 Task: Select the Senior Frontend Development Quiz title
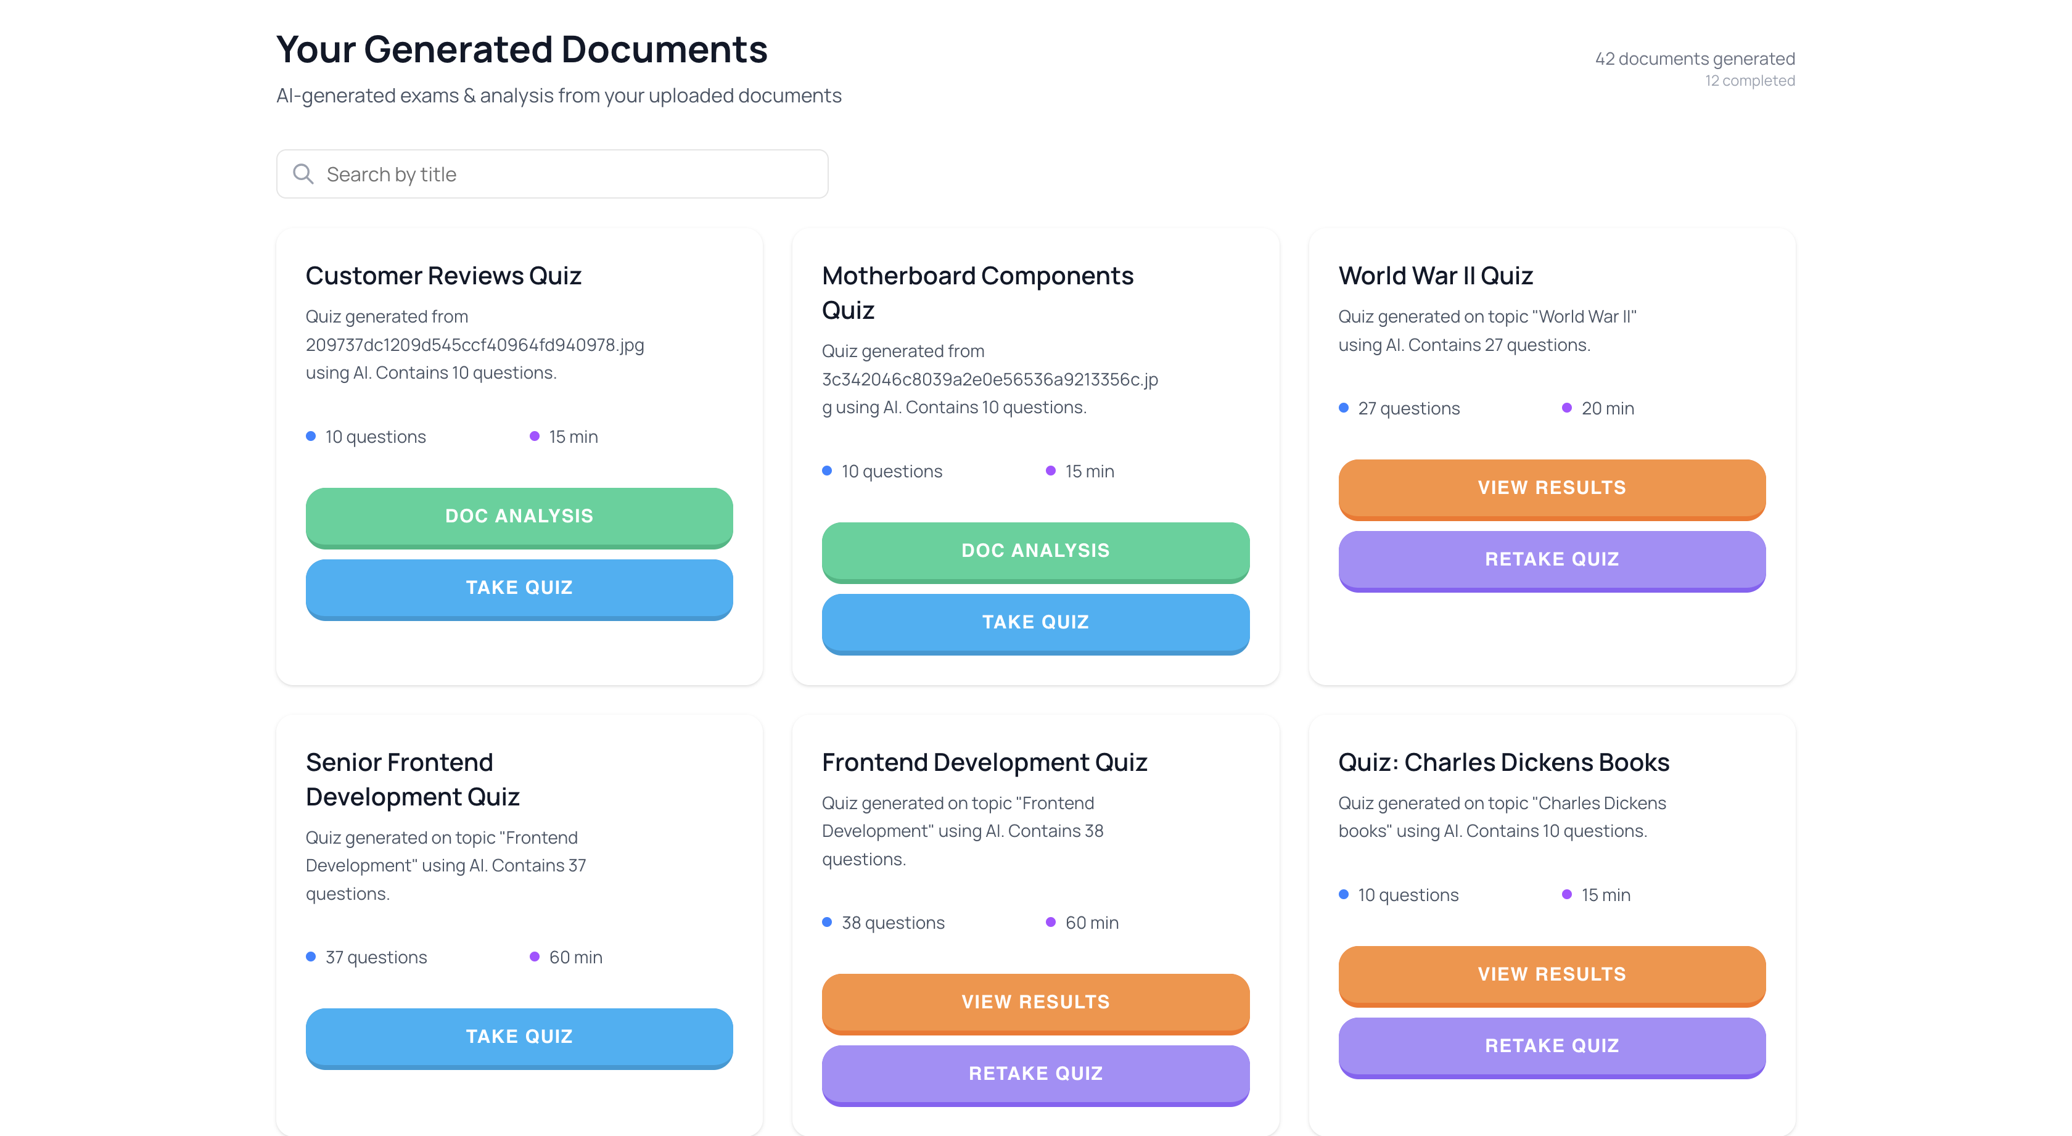pyautogui.click(x=413, y=780)
